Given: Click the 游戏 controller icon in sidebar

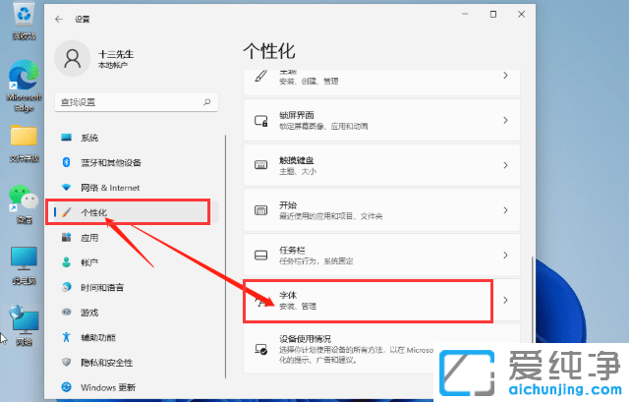Looking at the screenshot, I should tap(66, 312).
